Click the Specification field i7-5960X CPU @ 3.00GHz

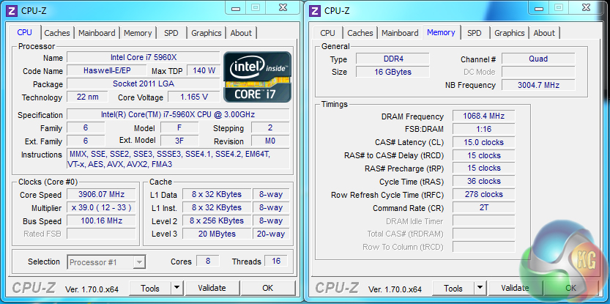pyautogui.click(x=178, y=114)
